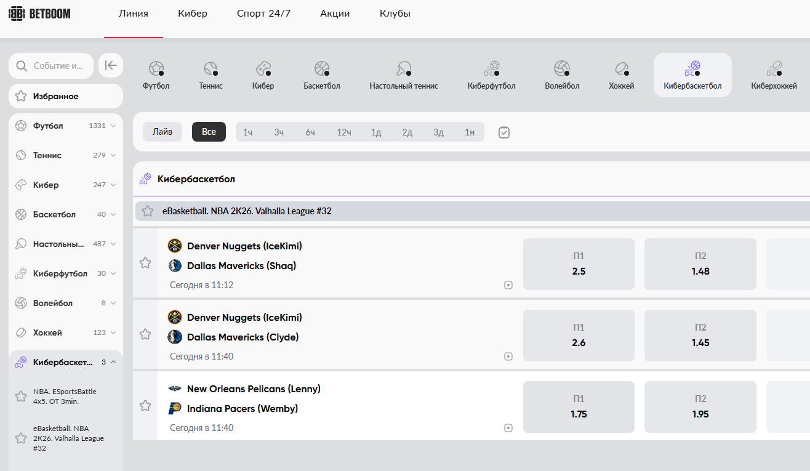Open the Denver Nuggets vs Dallas Mavericks (Clyde) match
The height and width of the screenshot is (471, 810).
(x=235, y=328)
